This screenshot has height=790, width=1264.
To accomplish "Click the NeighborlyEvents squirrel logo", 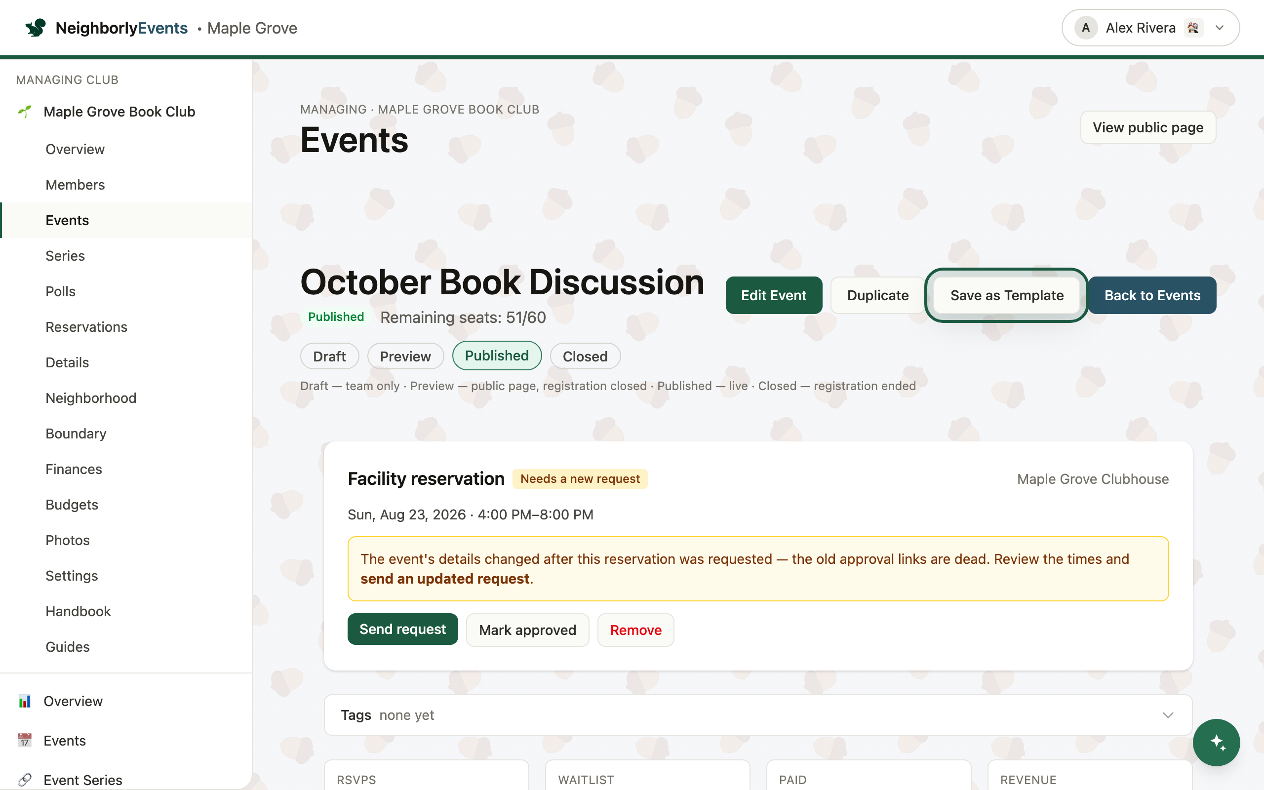I will 36,28.
